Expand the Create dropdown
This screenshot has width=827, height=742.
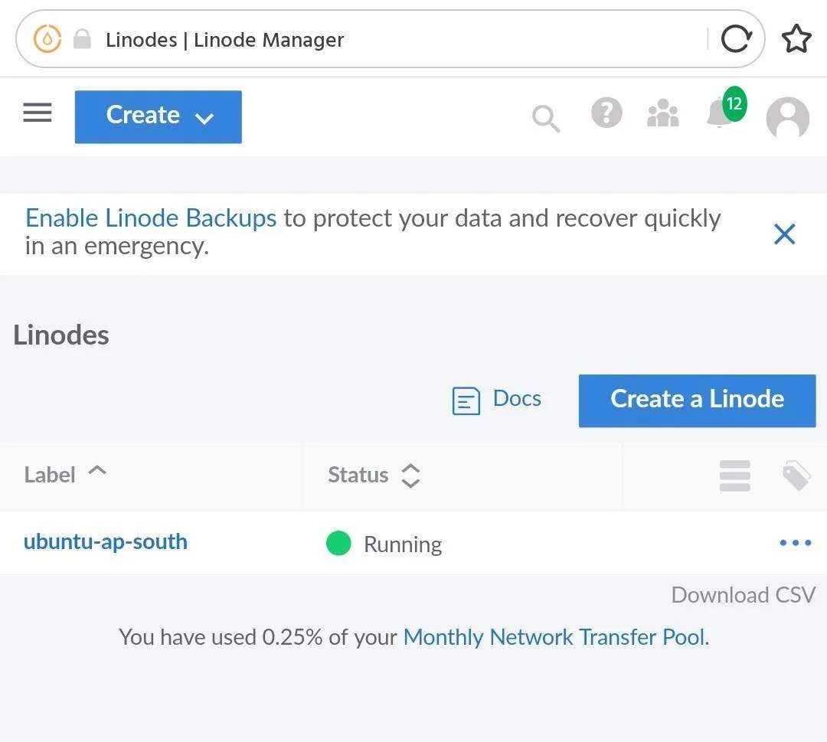pos(159,116)
